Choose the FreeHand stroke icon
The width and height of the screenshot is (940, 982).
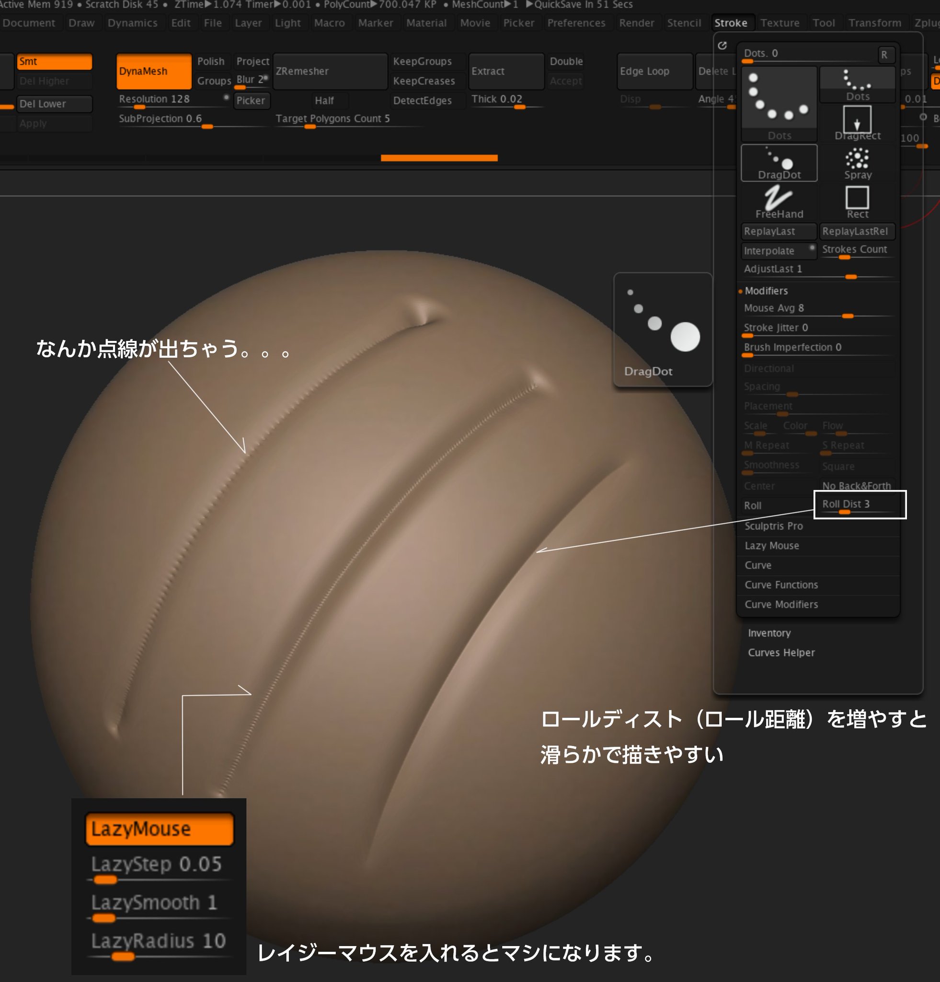tap(779, 201)
